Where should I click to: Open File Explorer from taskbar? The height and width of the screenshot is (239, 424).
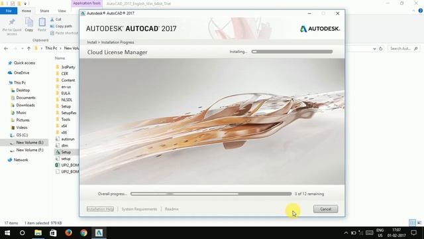tap(38, 233)
